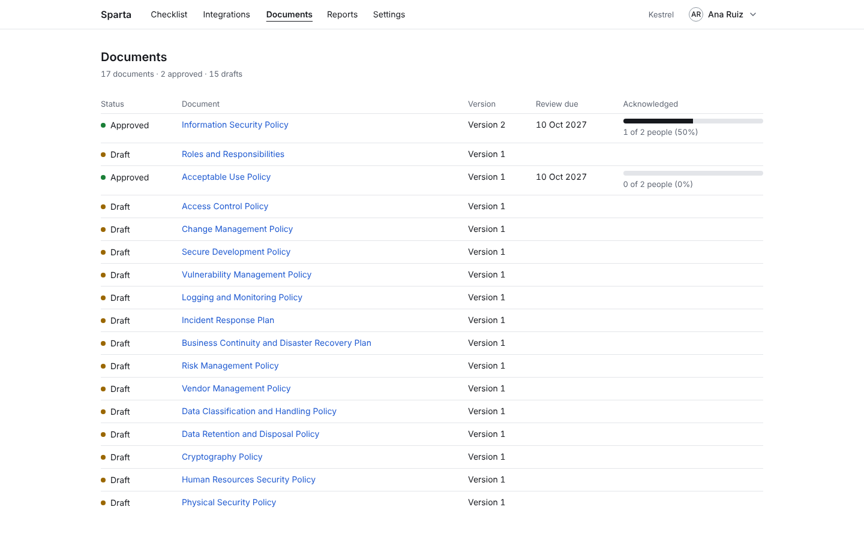Open the Cryptography Policy link
The image size is (864, 552).
pos(222,457)
